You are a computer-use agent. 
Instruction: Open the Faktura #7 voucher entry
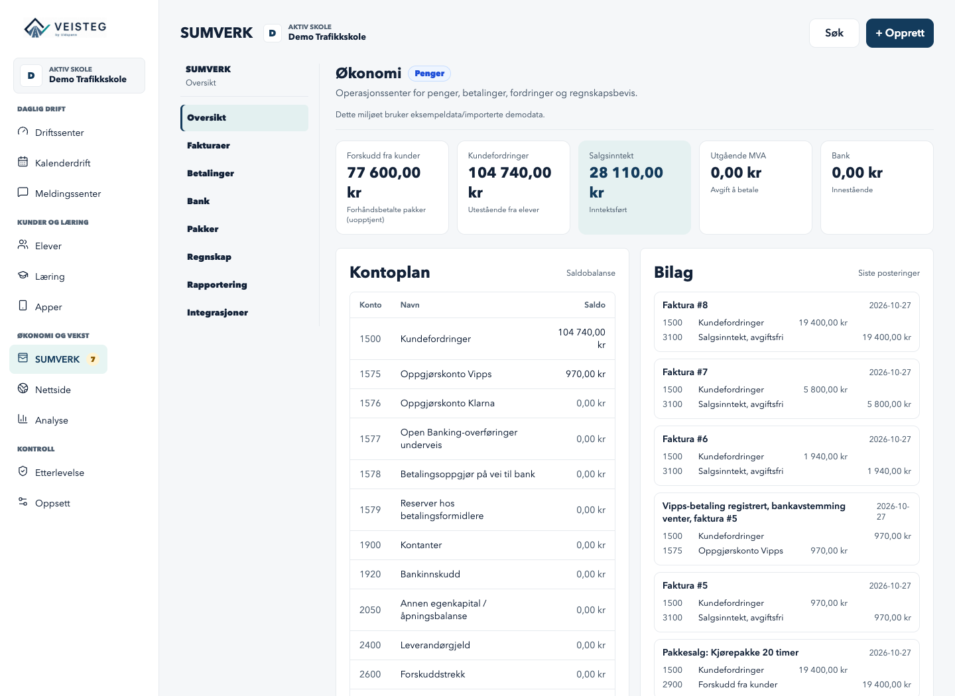pos(787,388)
